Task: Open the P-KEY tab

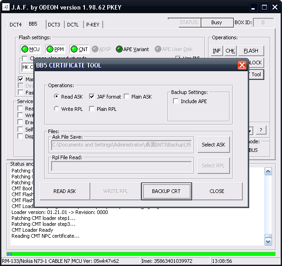Action: tap(93, 25)
